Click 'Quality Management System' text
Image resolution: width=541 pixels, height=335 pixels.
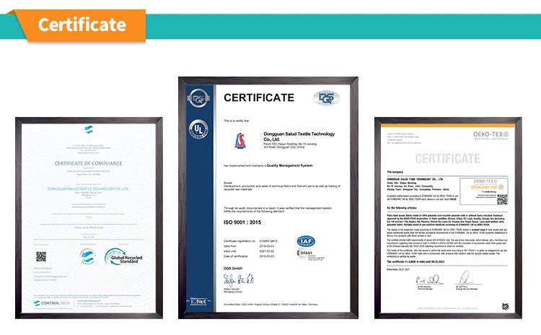coord(289,166)
